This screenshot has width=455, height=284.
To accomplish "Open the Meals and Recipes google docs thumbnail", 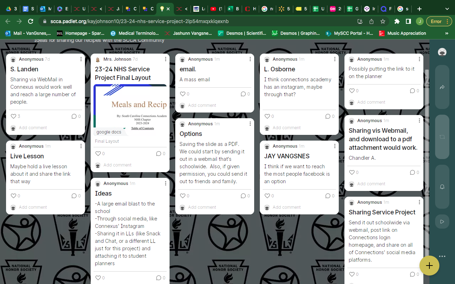I will (130, 110).
